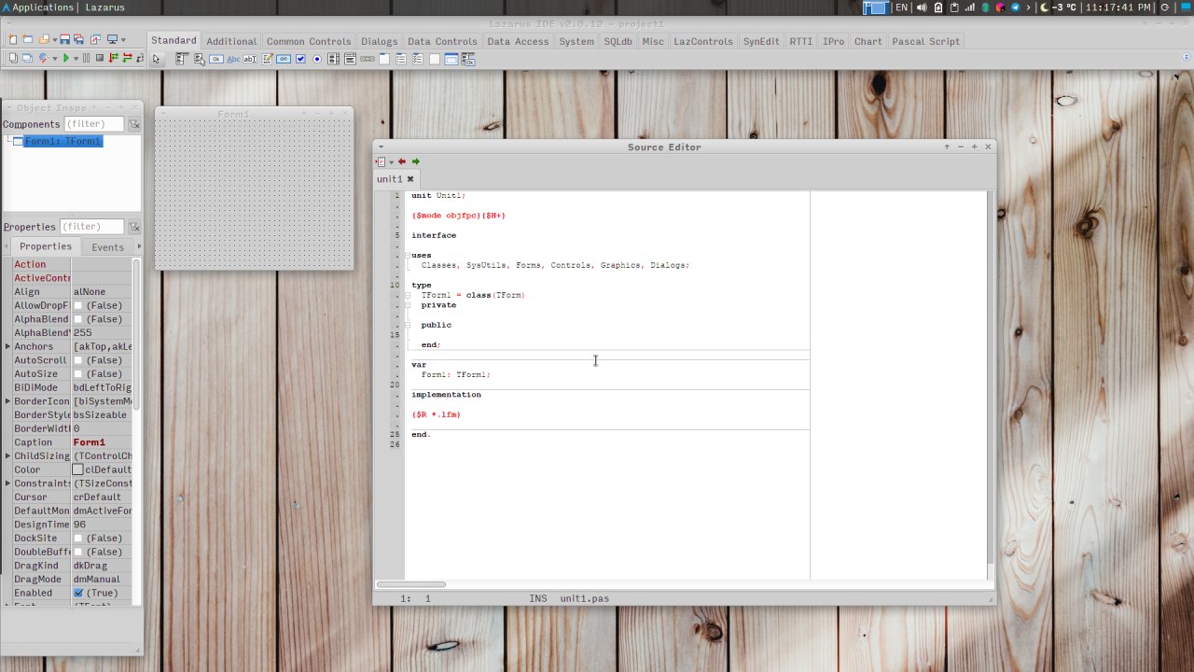
Task: Select the TEdit component icon
Action: tap(250, 59)
